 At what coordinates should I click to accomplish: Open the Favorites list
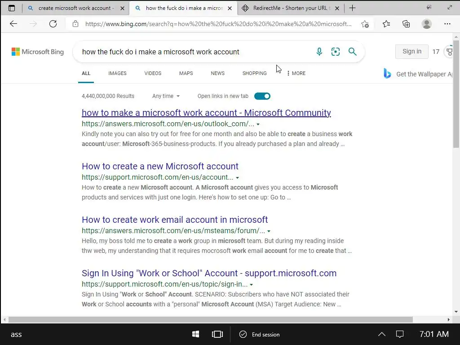click(386, 24)
